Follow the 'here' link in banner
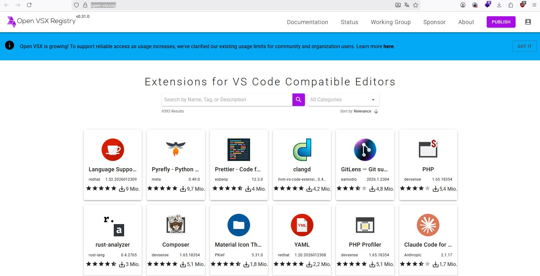The height and width of the screenshot is (276, 540). 388,47
